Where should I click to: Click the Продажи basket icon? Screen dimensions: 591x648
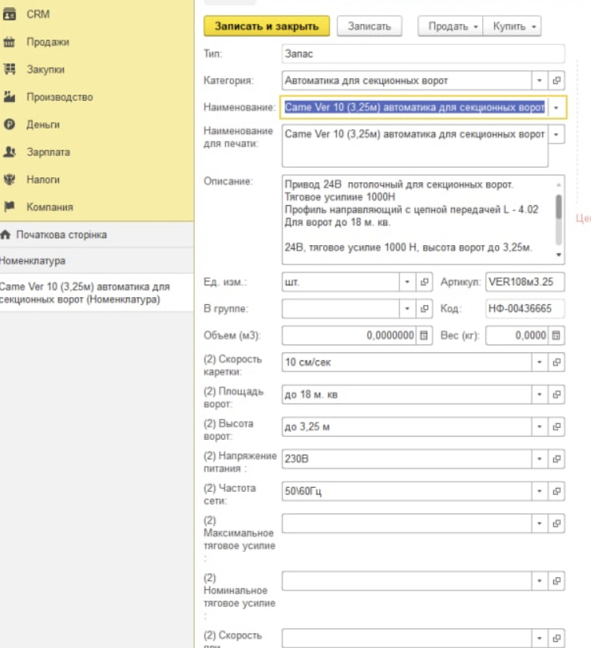click(9, 42)
